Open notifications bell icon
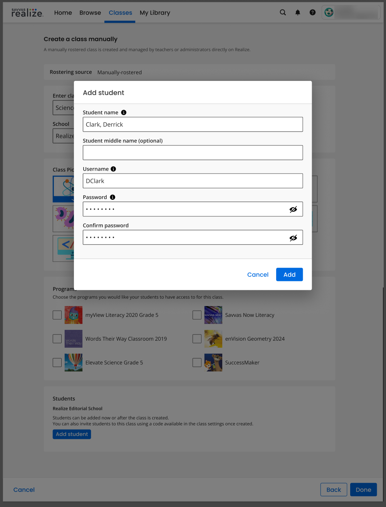 (x=298, y=12)
